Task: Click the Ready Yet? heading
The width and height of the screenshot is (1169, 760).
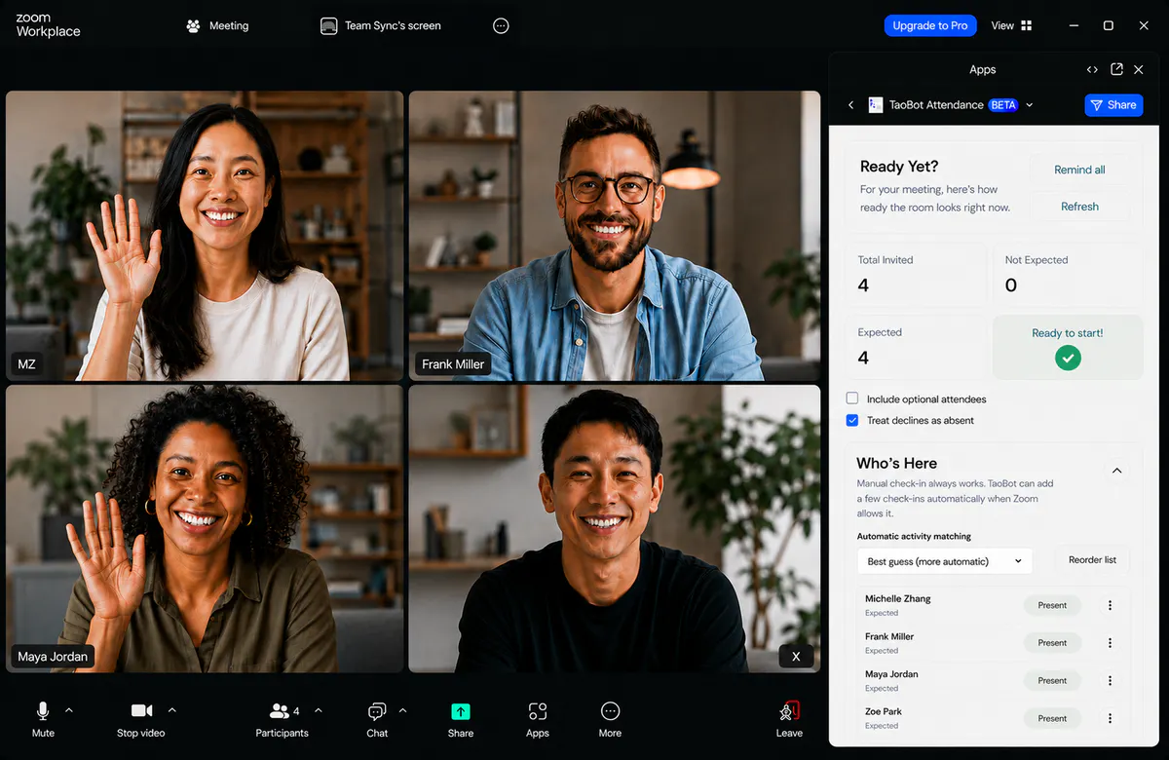Action: (899, 167)
